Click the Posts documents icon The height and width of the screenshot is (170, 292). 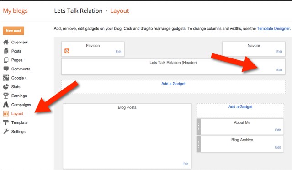[x=6, y=51]
